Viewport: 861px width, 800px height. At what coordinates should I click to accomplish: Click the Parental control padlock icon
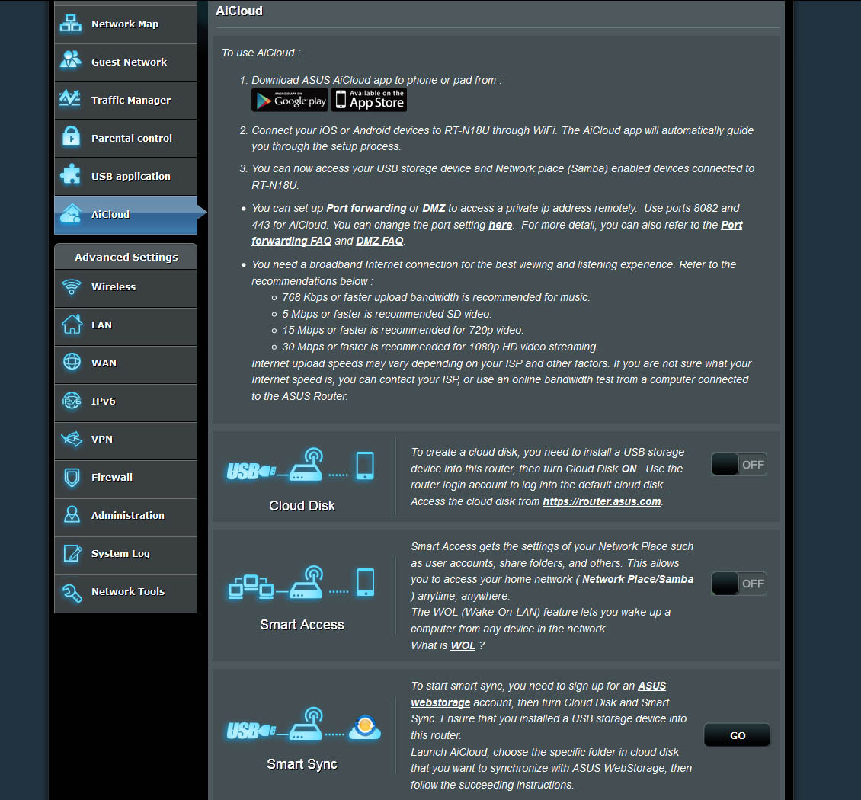pyautogui.click(x=71, y=137)
